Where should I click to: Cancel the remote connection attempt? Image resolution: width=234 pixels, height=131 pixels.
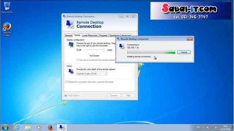click(x=184, y=52)
